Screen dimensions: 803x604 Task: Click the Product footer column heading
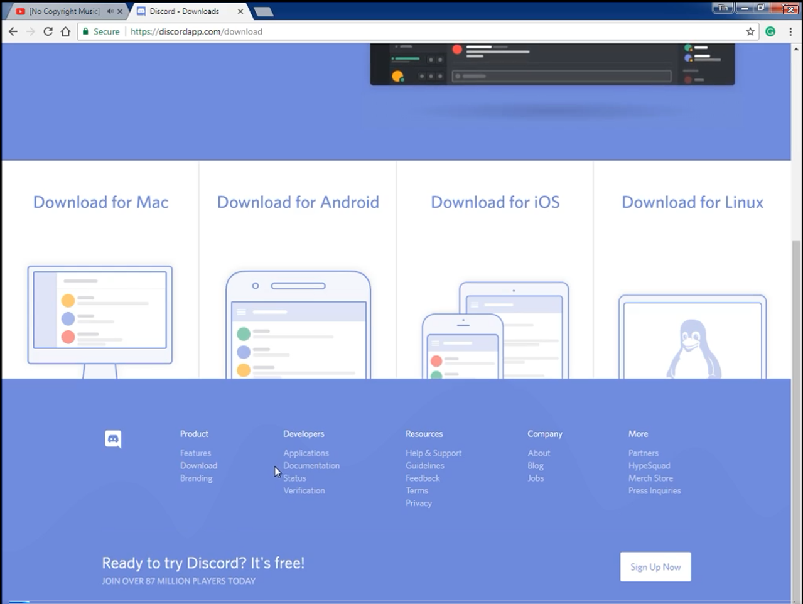pyautogui.click(x=194, y=434)
